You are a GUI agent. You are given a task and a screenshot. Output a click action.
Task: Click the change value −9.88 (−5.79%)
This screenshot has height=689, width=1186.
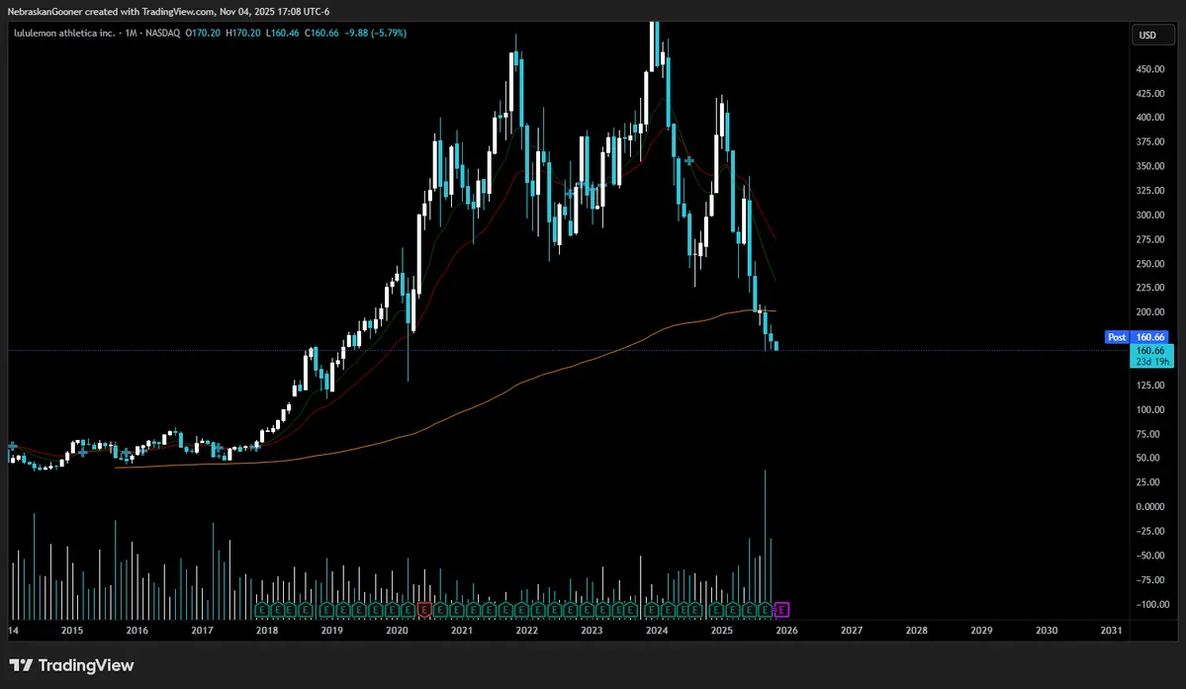click(375, 34)
